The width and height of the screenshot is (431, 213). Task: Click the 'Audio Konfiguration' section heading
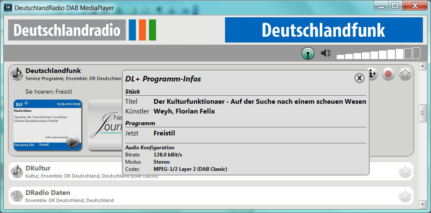tap(150, 148)
